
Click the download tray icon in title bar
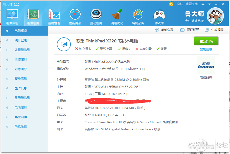click(203, 4)
